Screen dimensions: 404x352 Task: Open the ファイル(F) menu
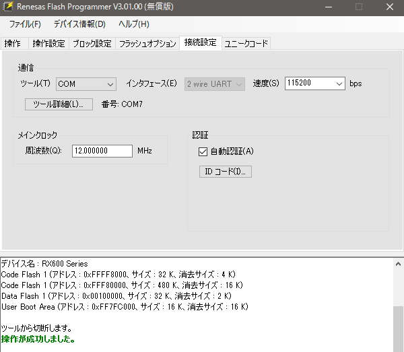pos(25,24)
